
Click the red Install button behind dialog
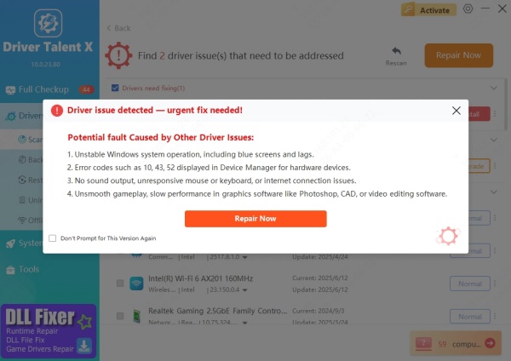click(x=479, y=114)
